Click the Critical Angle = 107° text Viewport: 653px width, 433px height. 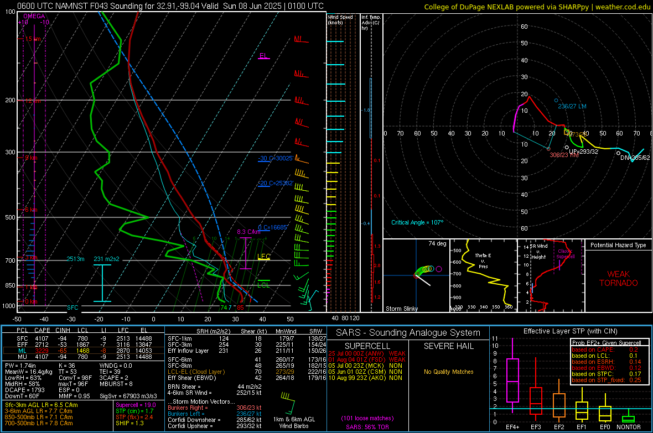coord(417,222)
